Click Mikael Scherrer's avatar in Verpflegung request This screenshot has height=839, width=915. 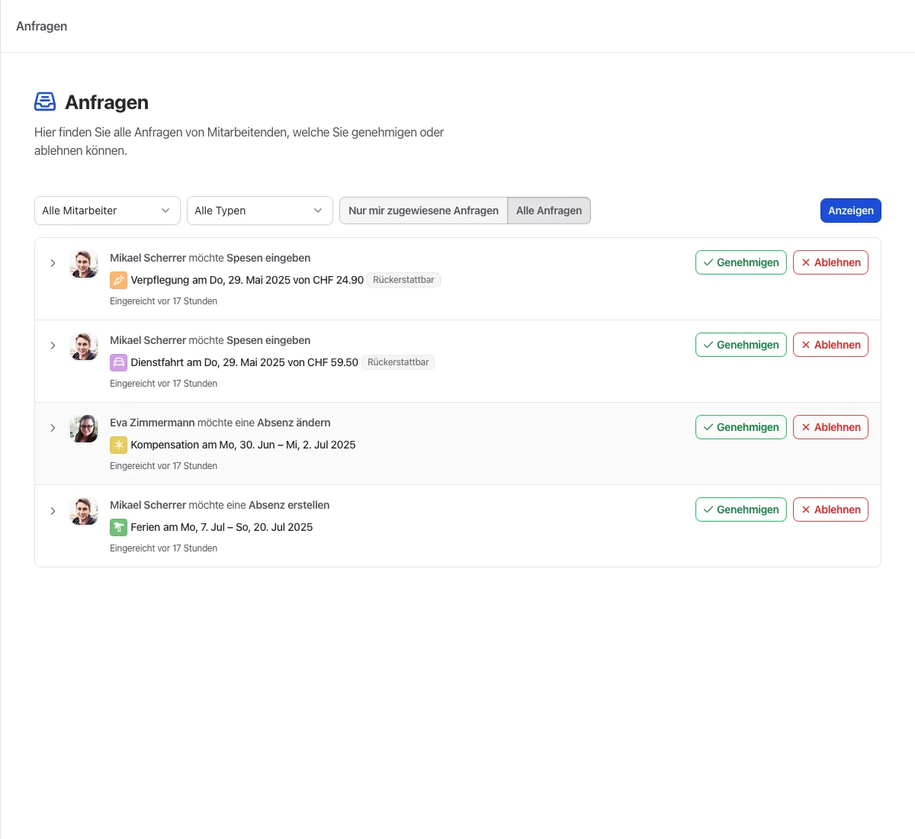(84, 264)
